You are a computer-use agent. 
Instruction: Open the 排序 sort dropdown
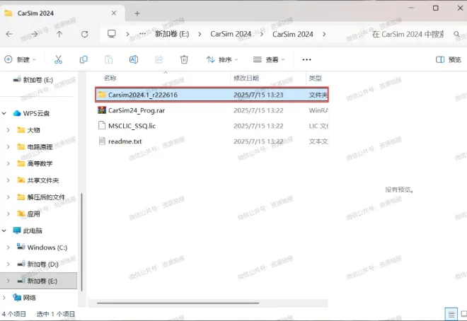[x=222, y=59]
